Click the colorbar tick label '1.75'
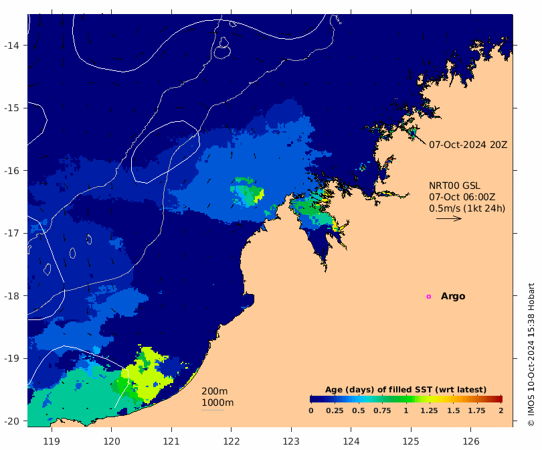Screen dimensions: 542x450 click(x=476, y=410)
